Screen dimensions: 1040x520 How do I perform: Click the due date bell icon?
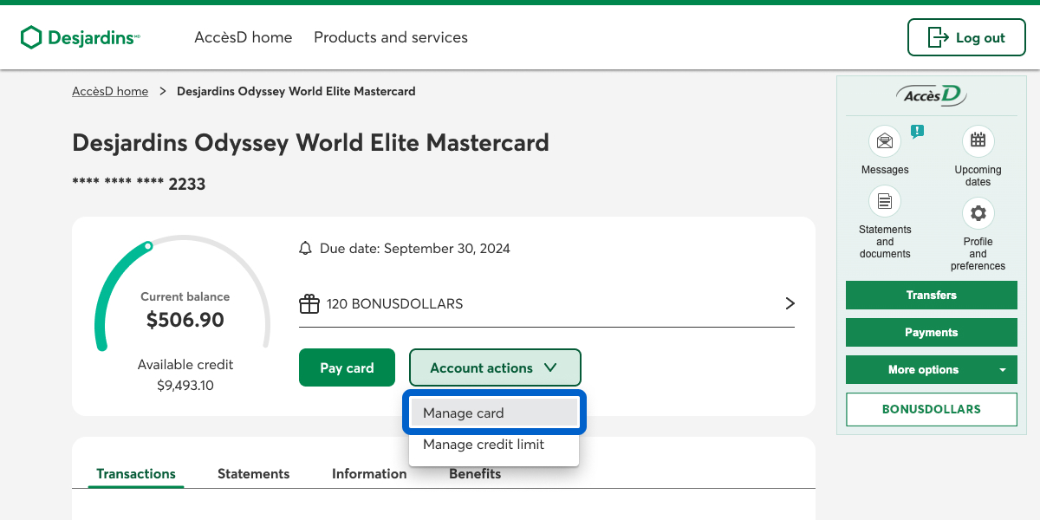(305, 249)
